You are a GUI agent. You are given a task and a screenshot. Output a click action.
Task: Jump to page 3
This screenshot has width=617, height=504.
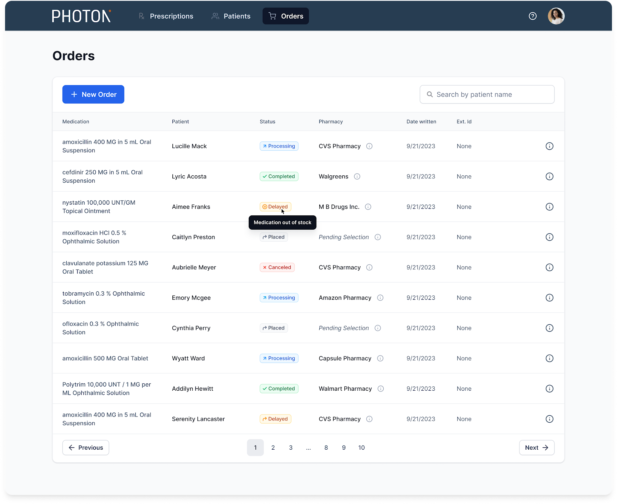coord(291,448)
